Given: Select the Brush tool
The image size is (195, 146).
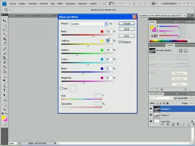Looking at the screenshot, I should (x=4, y=54).
